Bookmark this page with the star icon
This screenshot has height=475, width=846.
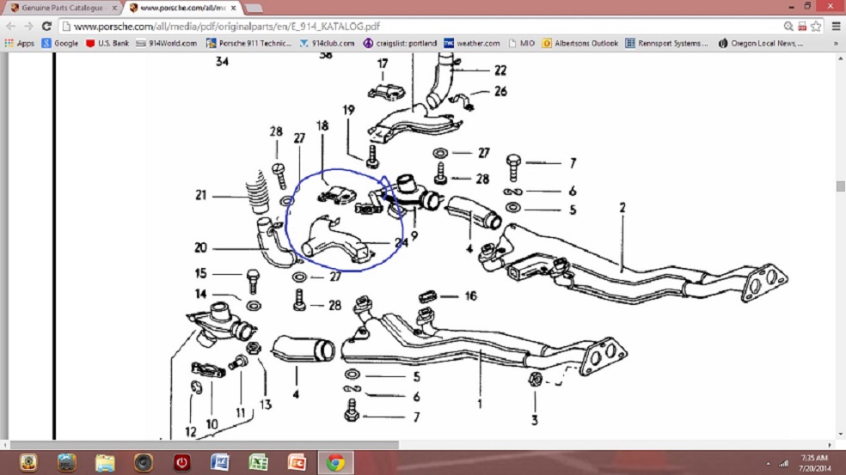(814, 27)
